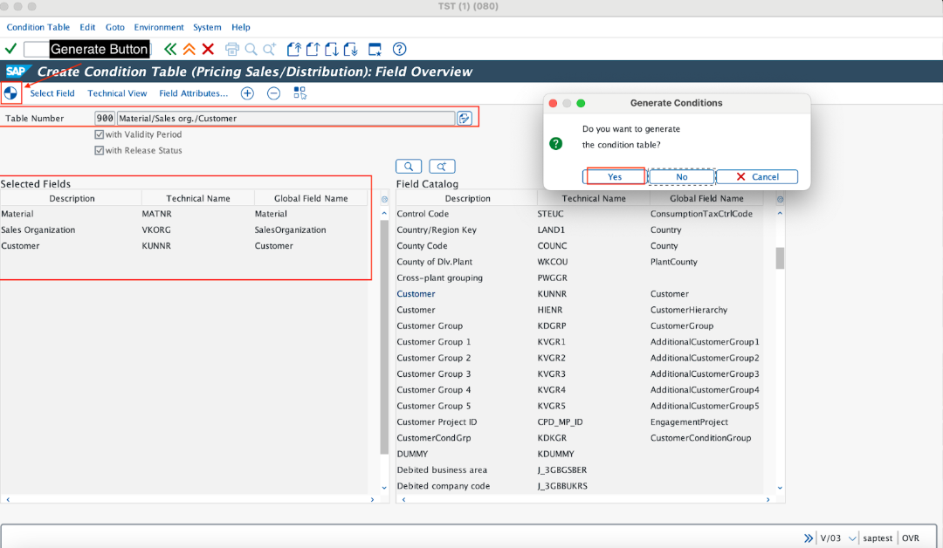Click Selected Fields horizontal scroll right arrow

tap(372, 499)
